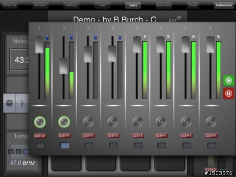The image size is (236, 177).
Task: Click channel 2 level meter
Action: coord(71,70)
